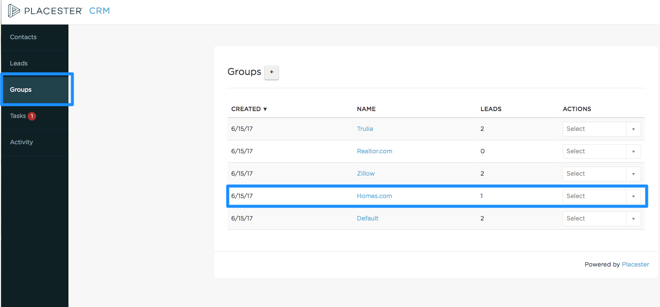660x307 pixels.
Task: Open the Default group
Action: 368,218
